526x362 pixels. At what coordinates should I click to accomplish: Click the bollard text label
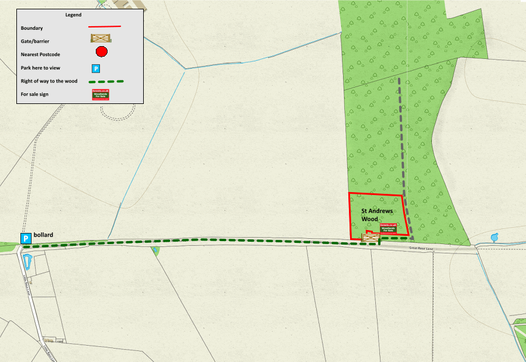pos(43,235)
